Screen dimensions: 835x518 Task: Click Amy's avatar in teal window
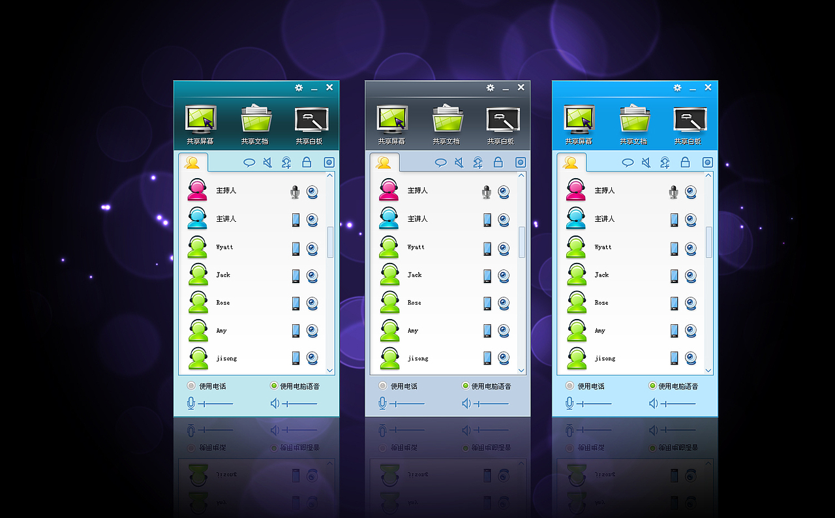[x=198, y=330]
